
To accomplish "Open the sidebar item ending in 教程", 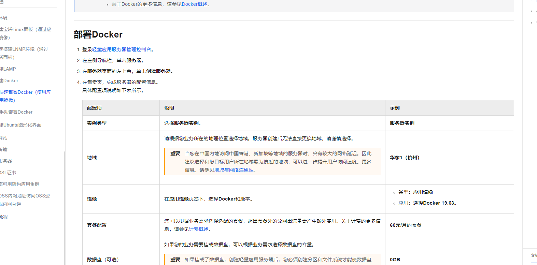I will tap(3, 217).
